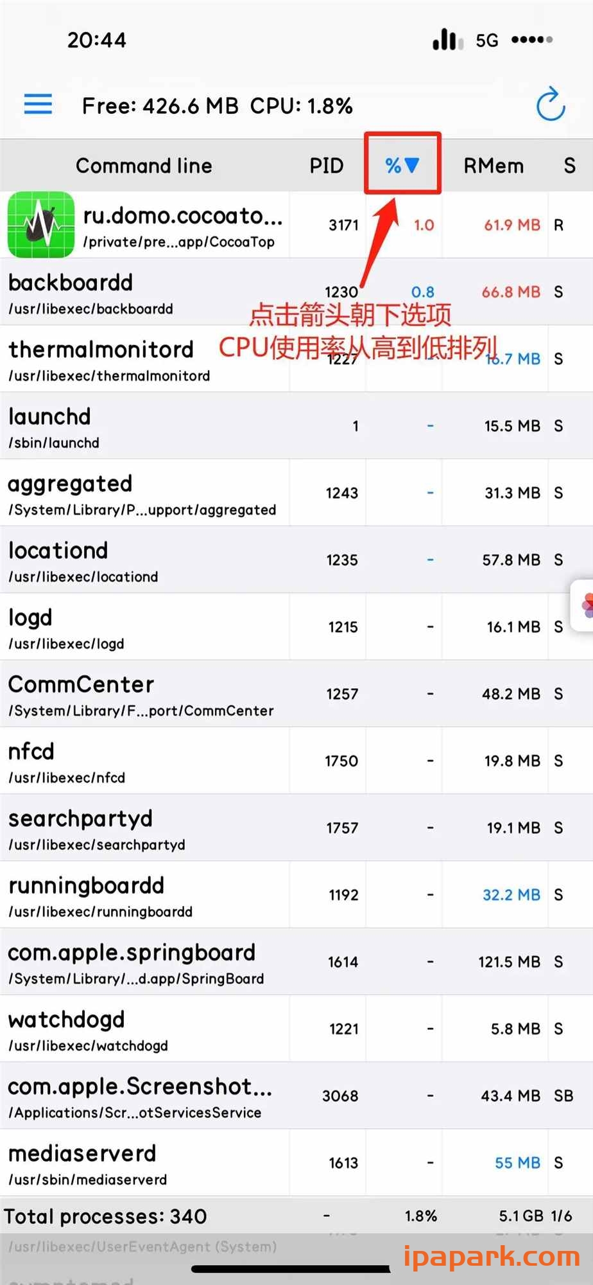Sort by the RMem column header
Viewport: 593px width, 1285px height.
494,166
